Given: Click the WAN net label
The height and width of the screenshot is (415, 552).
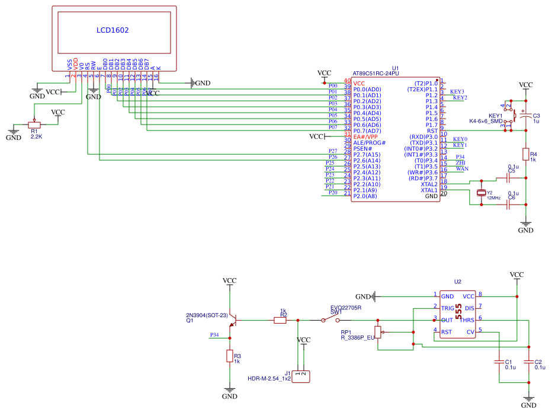Looking at the screenshot, I should click(x=462, y=169).
